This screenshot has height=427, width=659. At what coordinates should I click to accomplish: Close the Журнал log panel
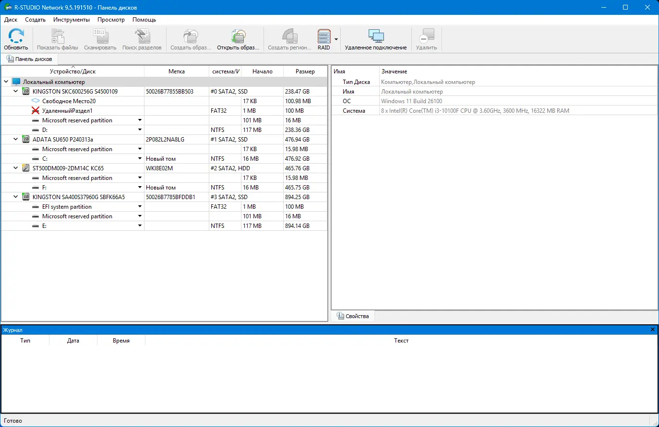(x=652, y=330)
